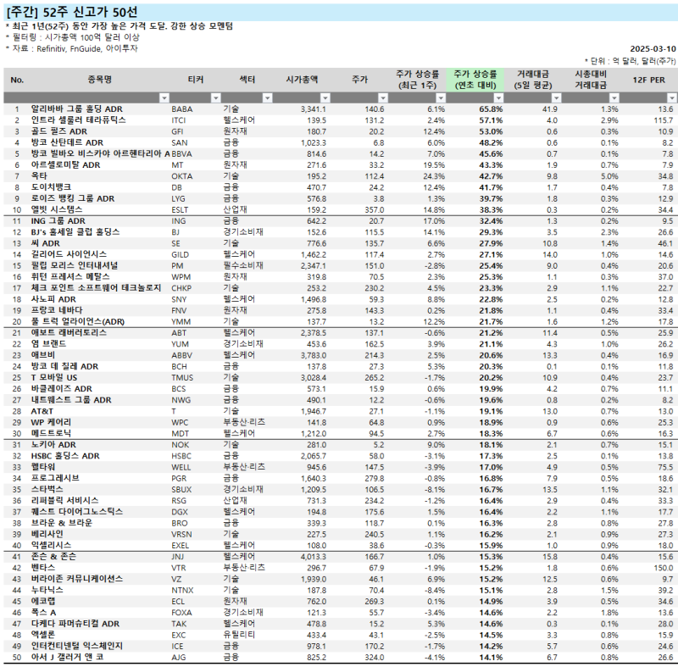
Task: Click market cap value 4,013.3 for JNJ
Action: click(314, 557)
